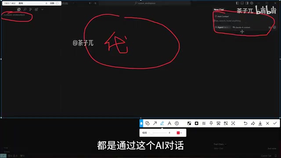
Task: Save the screenshot with download icon
Action: pyautogui.click(x=260, y=123)
